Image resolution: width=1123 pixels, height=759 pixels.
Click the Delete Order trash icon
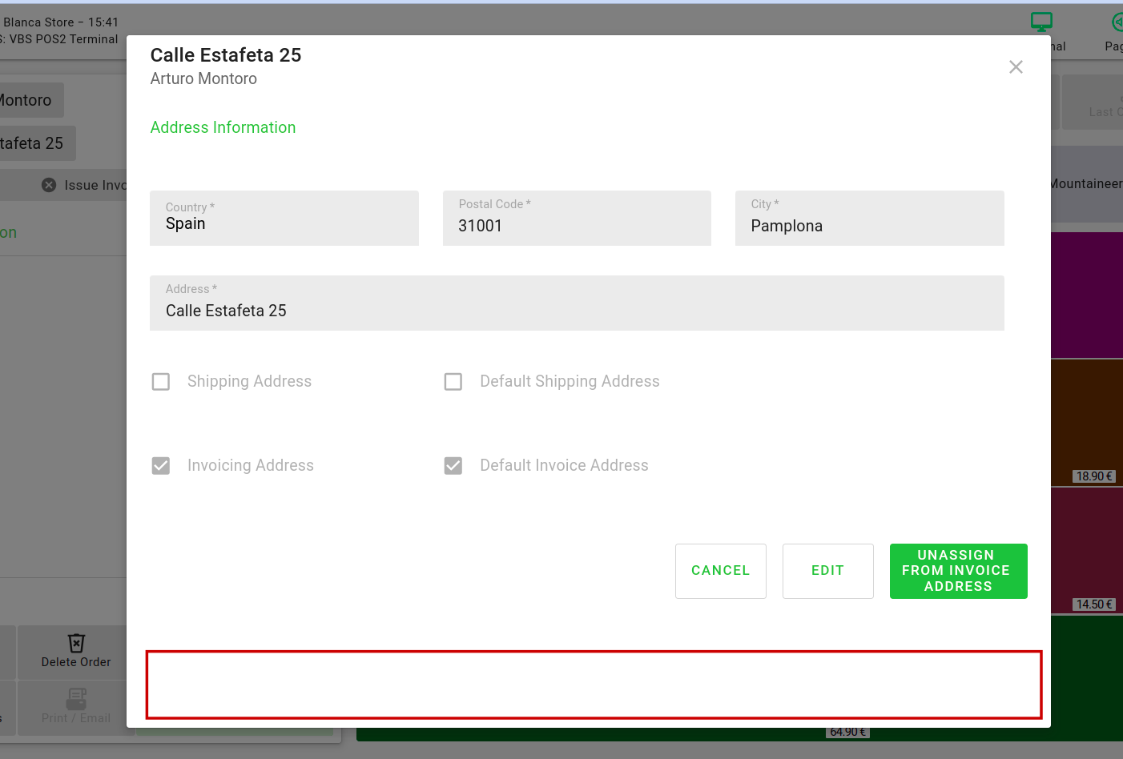76,643
